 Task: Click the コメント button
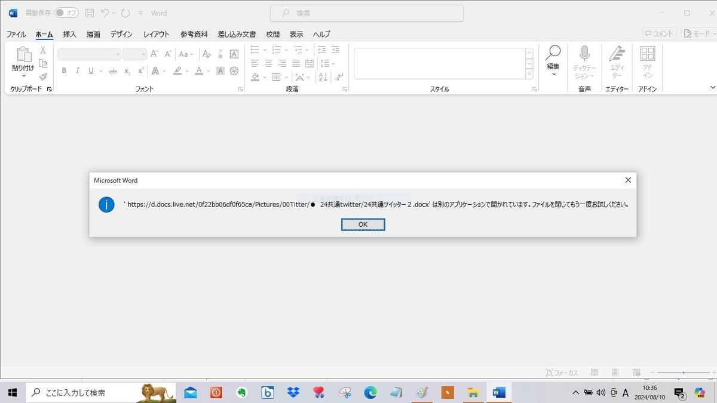[660, 34]
